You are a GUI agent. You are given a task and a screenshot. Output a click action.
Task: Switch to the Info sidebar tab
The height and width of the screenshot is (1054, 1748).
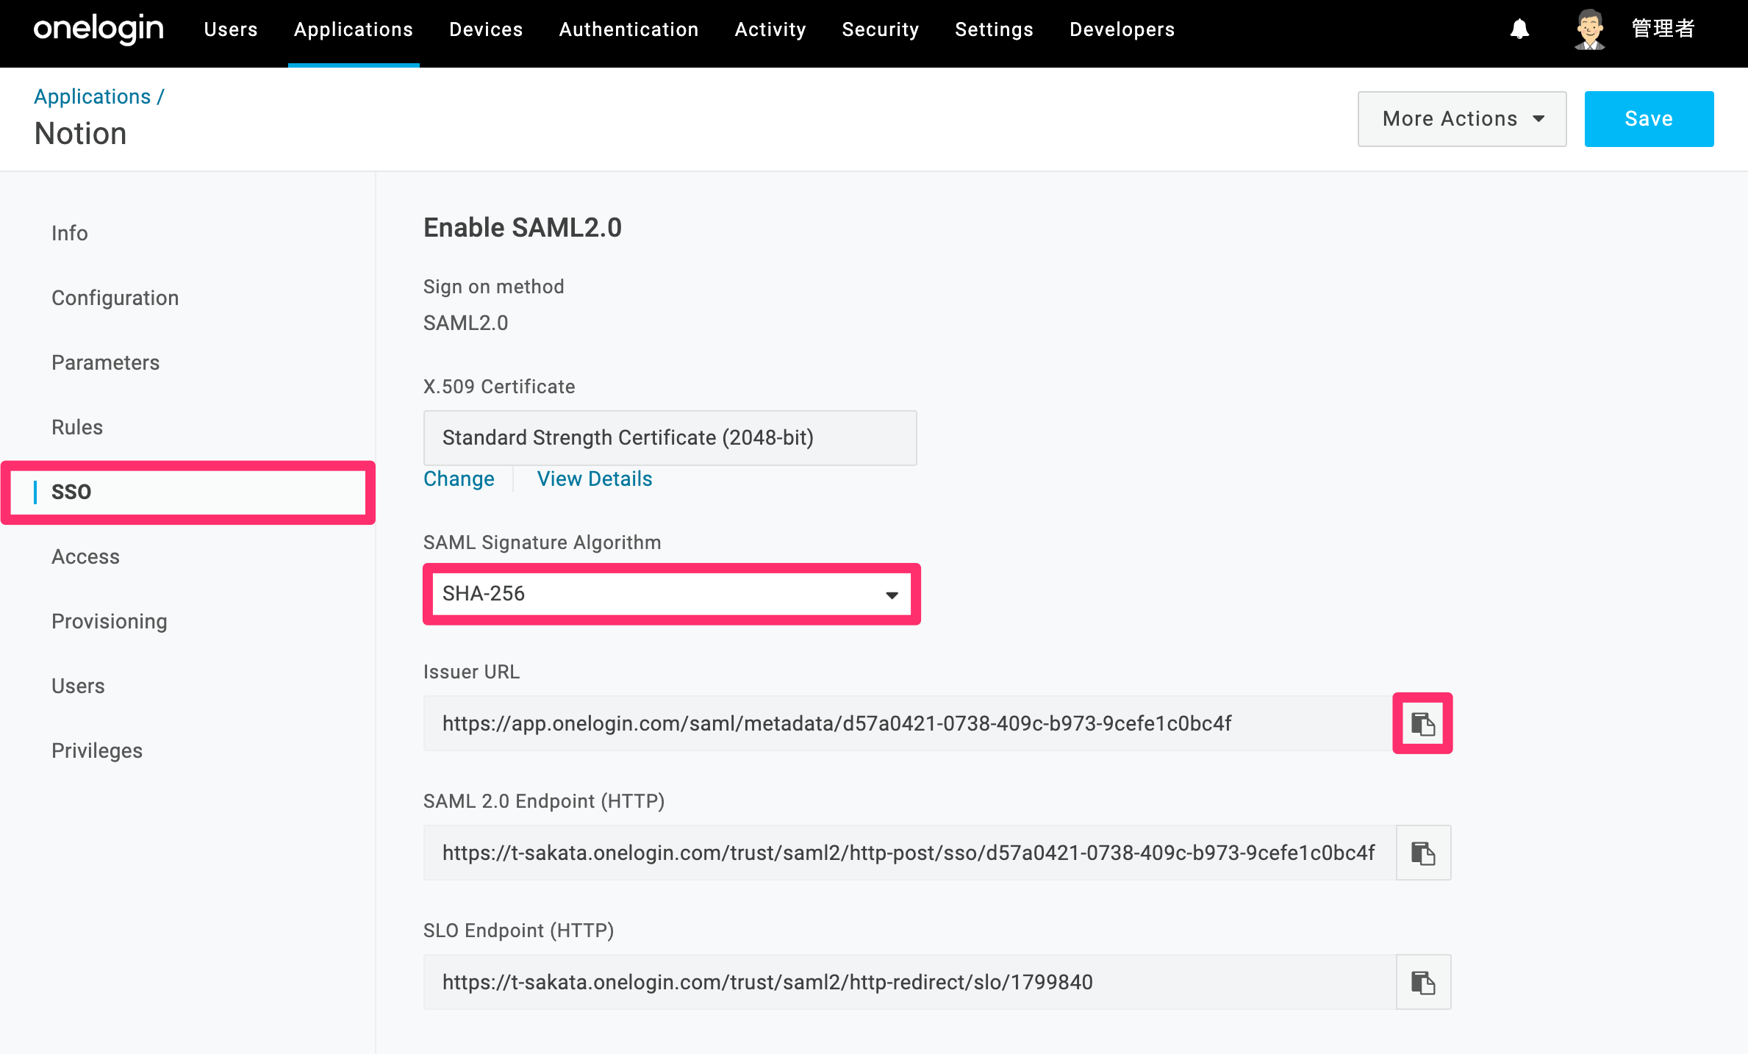point(70,233)
